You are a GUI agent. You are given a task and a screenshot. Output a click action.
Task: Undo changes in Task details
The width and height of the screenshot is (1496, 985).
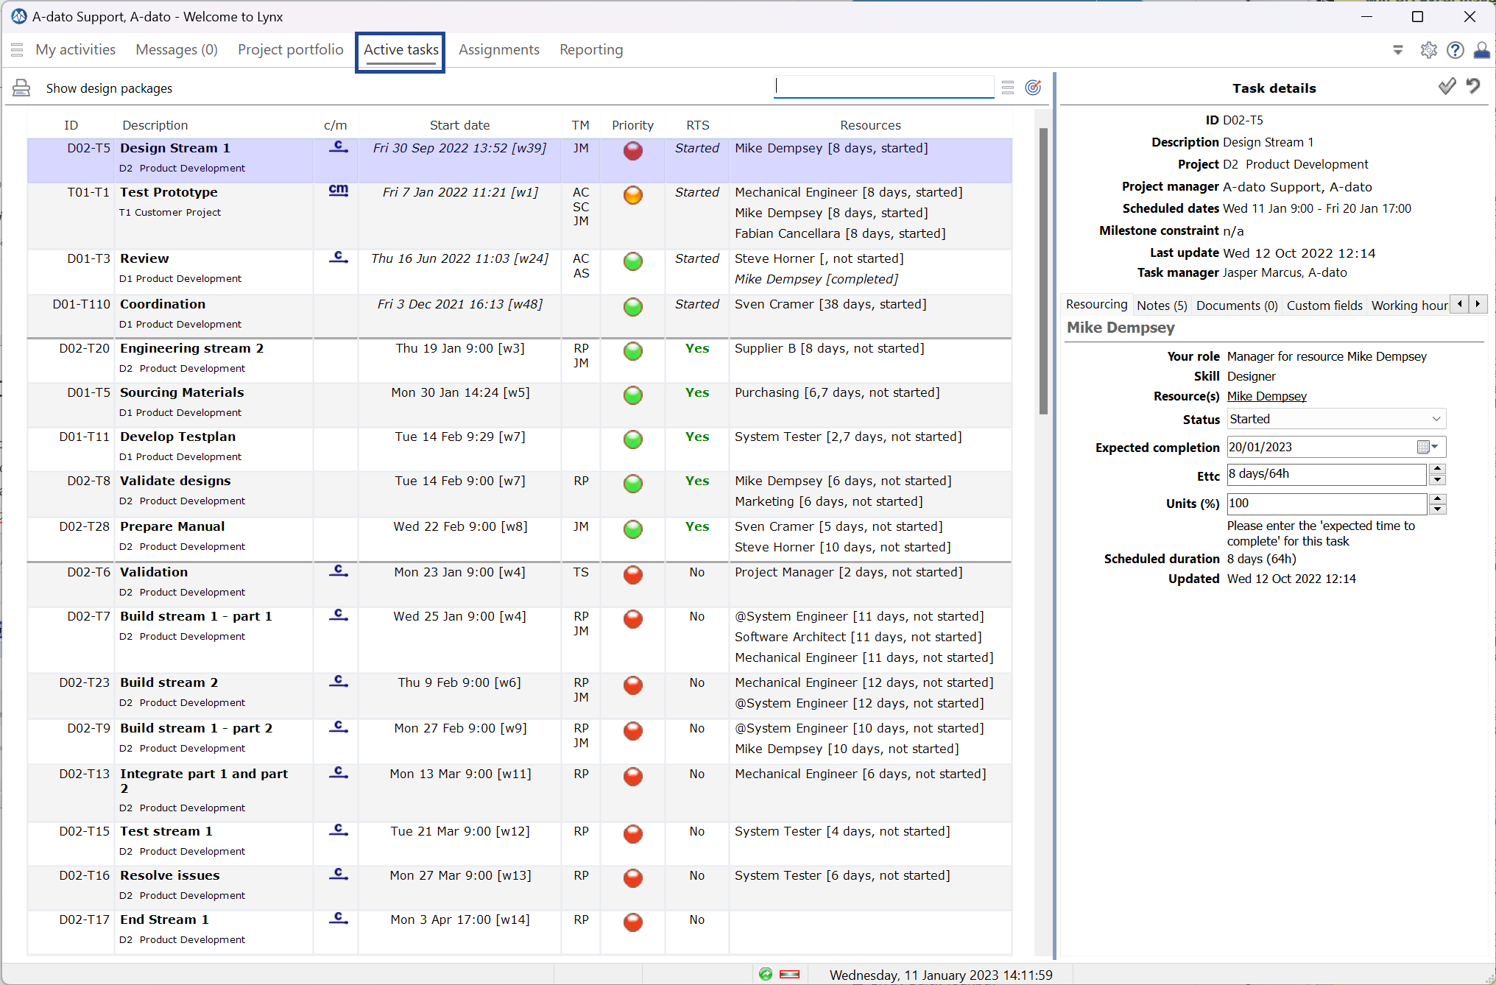(x=1473, y=87)
